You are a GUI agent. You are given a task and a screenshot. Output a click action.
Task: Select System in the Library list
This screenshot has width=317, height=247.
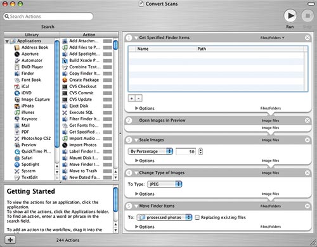click(29, 171)
